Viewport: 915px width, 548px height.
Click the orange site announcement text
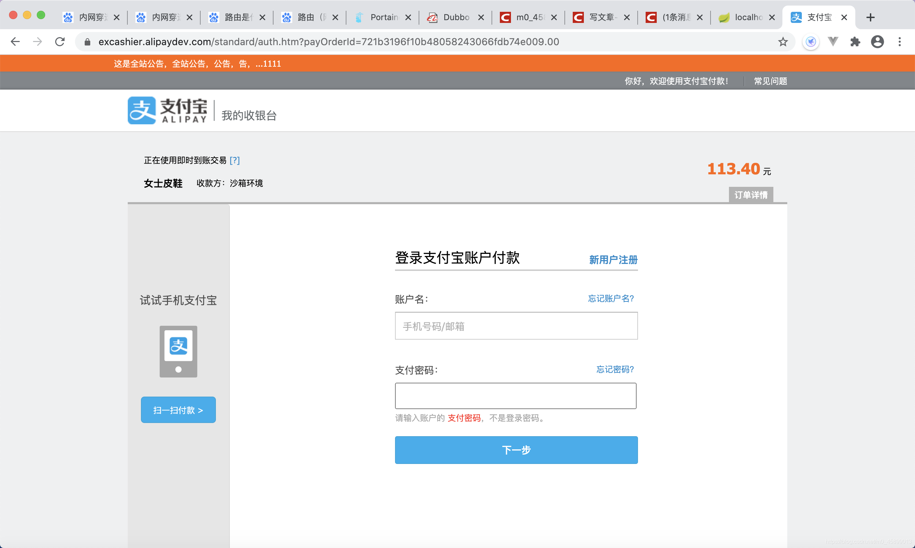tap(198, 64)
